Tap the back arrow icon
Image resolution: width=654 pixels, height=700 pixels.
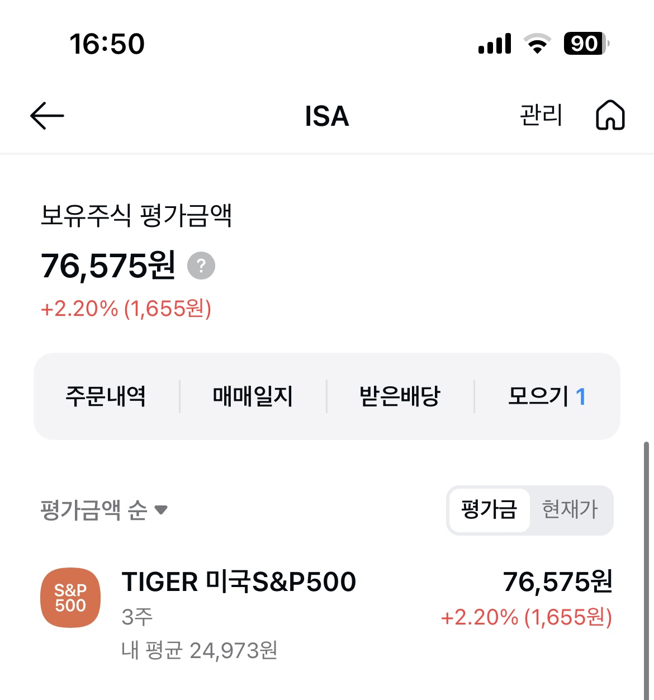47,116
